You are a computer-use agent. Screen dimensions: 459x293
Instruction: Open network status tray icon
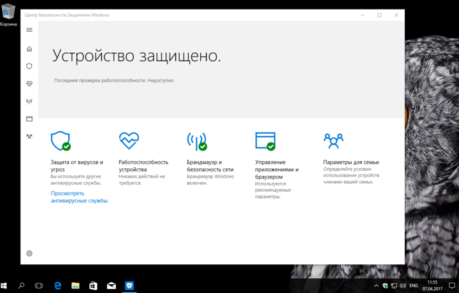point(395,286)
